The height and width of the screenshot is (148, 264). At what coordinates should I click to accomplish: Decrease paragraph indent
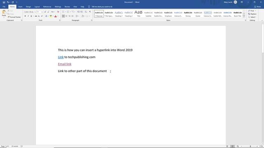point(78,12)
